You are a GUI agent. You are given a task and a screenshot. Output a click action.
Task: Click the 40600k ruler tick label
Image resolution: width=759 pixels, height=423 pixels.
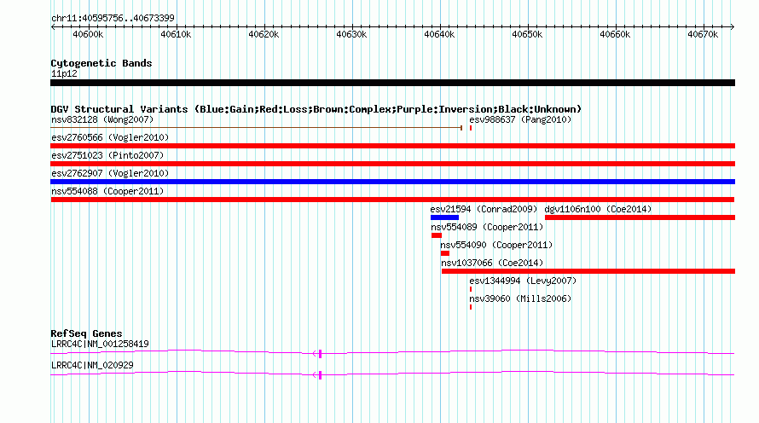88,34
